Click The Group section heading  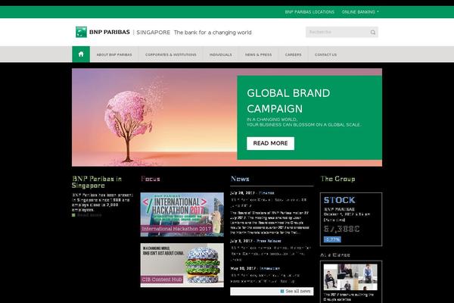pos(337,179)
